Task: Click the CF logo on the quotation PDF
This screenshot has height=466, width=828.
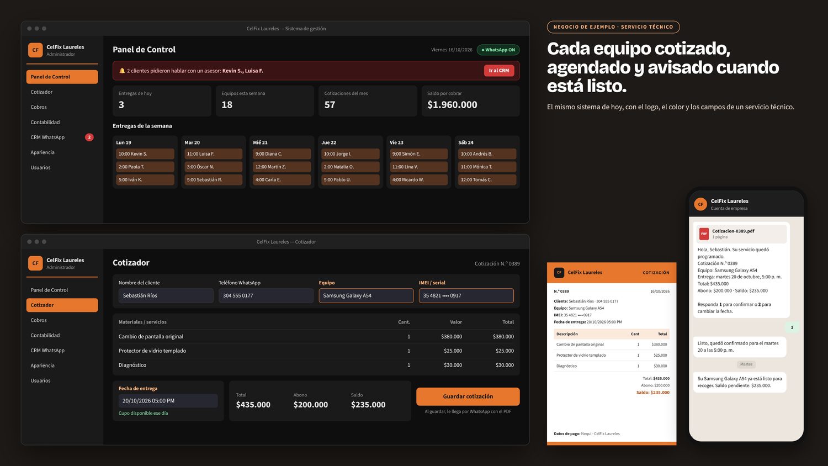Action: [x=559, y=272]
